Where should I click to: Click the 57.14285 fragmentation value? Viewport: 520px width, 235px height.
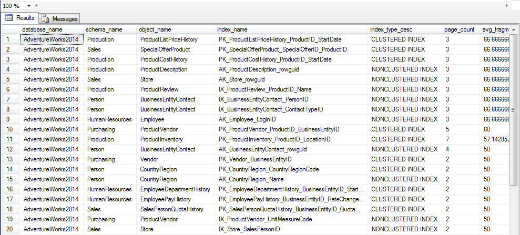coord(495,139)
